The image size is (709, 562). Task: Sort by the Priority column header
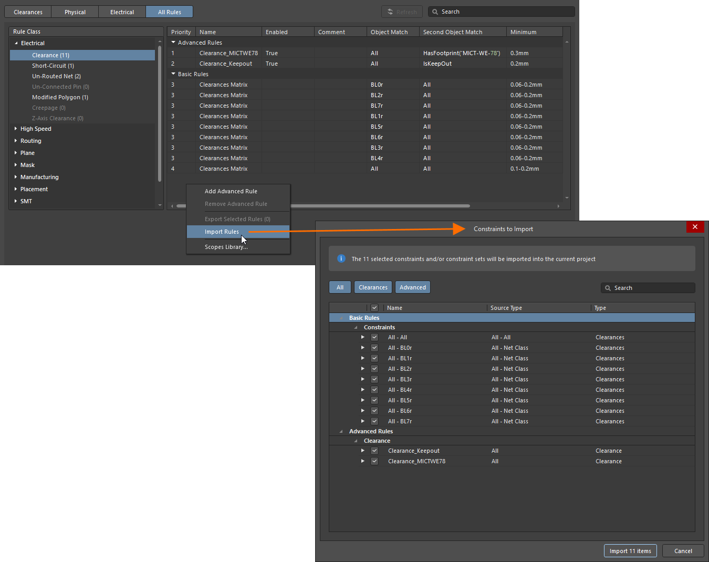coord(182,32)
